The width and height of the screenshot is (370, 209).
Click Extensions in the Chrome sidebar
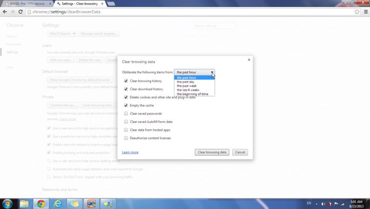pyautogui.click(x=14, y=44)
